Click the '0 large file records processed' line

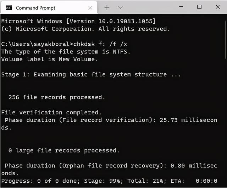pos(64,150)
